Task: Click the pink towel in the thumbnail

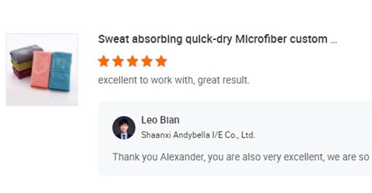Action: [x=41, y=69]
